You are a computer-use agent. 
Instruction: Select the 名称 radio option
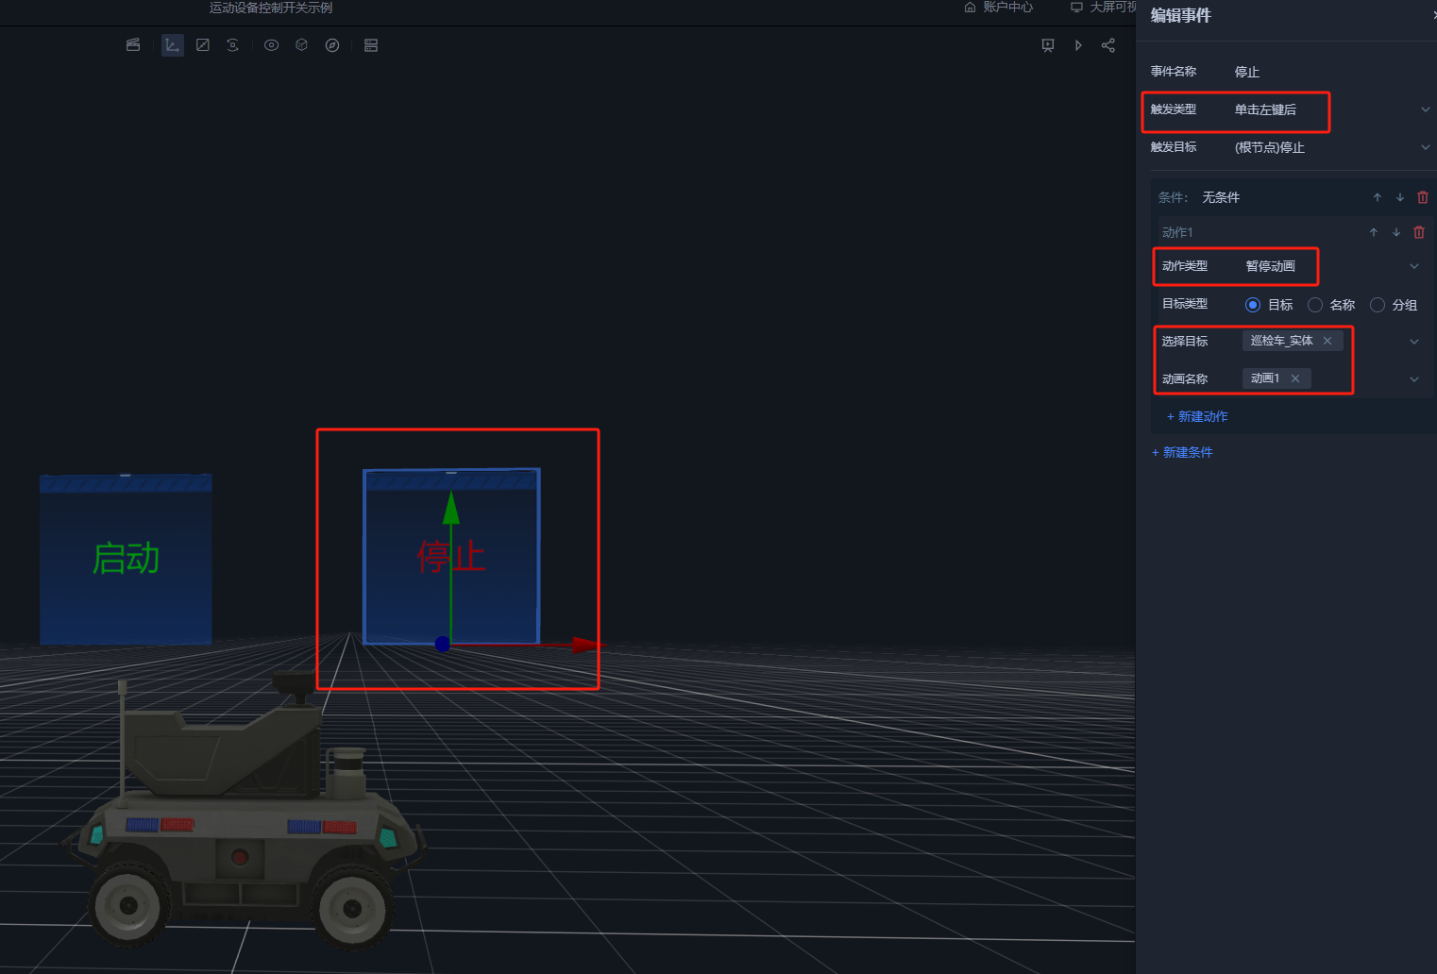point(1315,305)
